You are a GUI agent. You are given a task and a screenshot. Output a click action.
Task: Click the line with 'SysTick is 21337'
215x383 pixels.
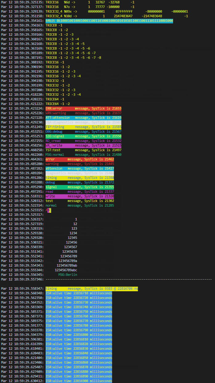click(x=80, y=191)
